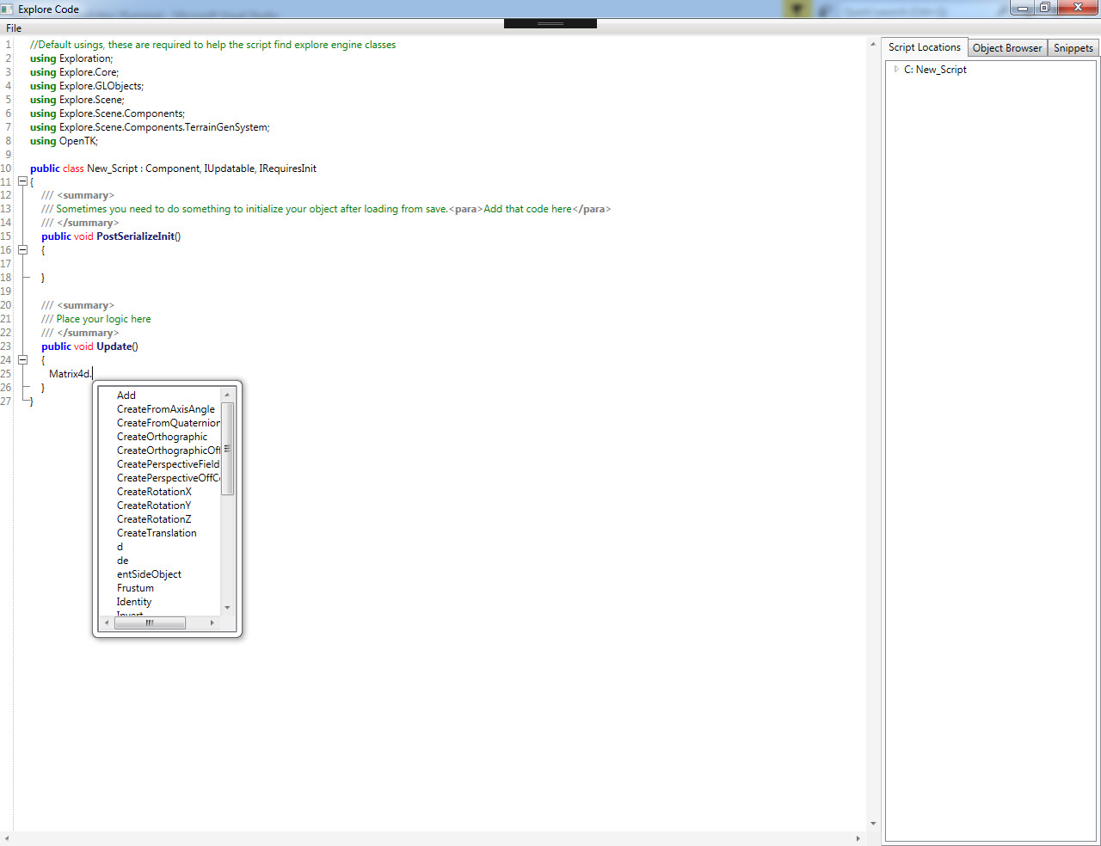
Task: Collapse the Update method body fold
Action: [x=22, y=360]
